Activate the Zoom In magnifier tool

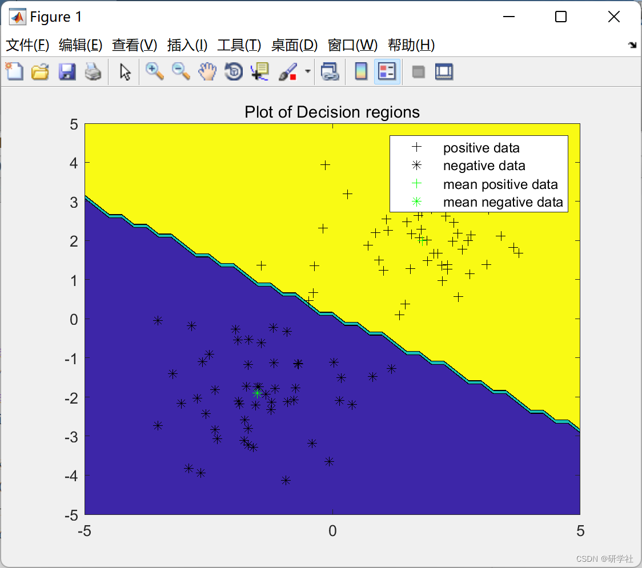pyautogui.click(x=154, y=71)
